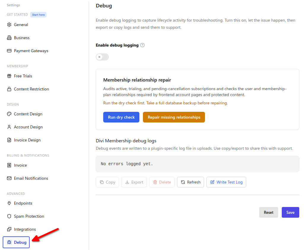This screenshot has height=250, width=304.
Task: Go to Endpoints settings
Action: [x=23, y=203]
